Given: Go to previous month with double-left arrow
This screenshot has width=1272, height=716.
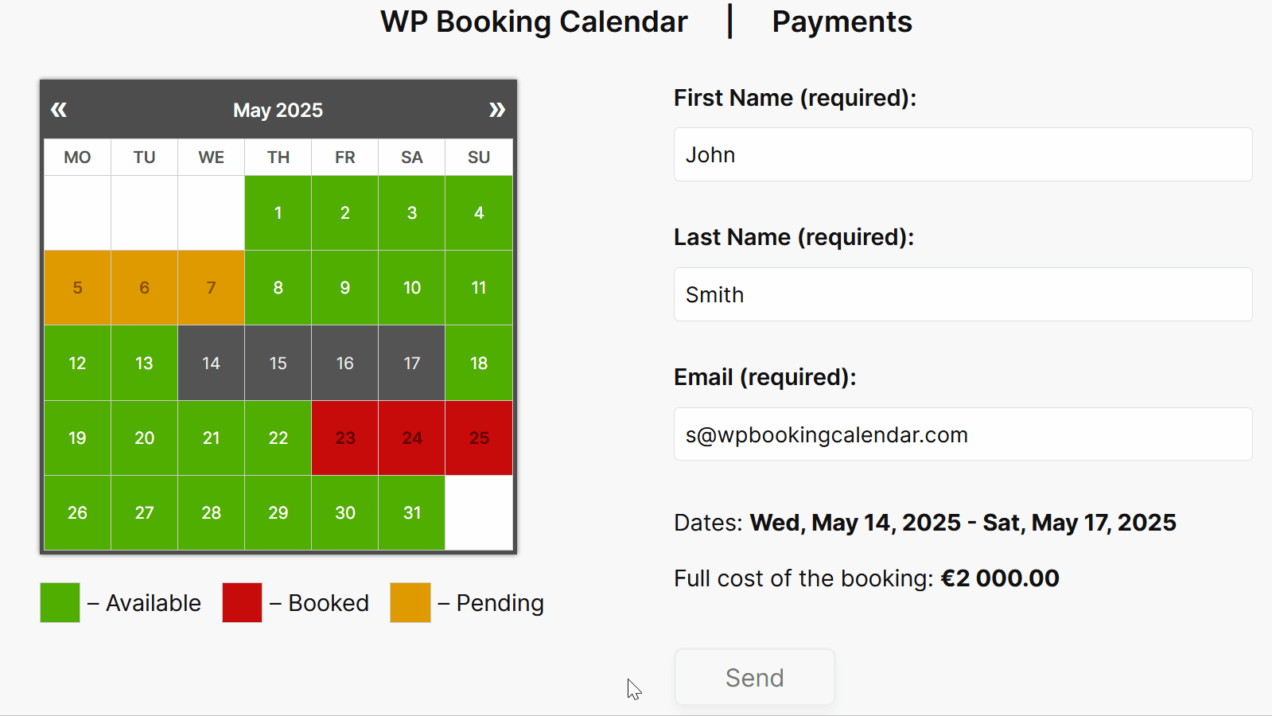Looking at the screenshot, I should (x=59, y=110).
